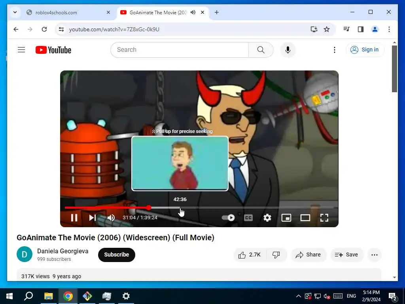
Task: Click the address bar URL
Action: [114, 29]
